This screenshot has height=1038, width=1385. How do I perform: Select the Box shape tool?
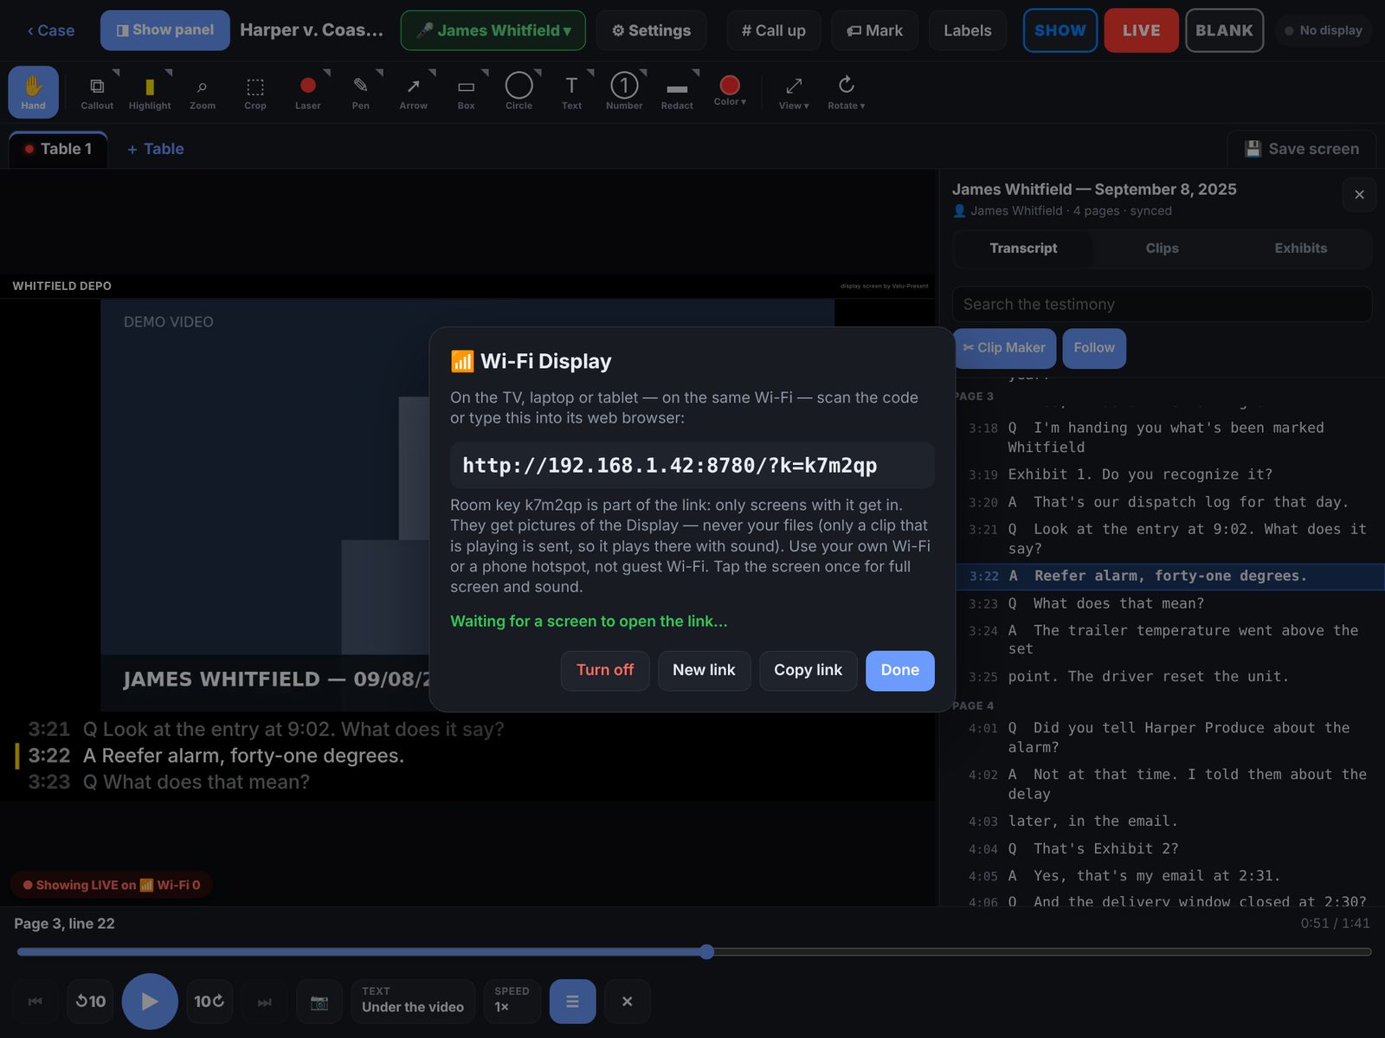pos(467,92)
